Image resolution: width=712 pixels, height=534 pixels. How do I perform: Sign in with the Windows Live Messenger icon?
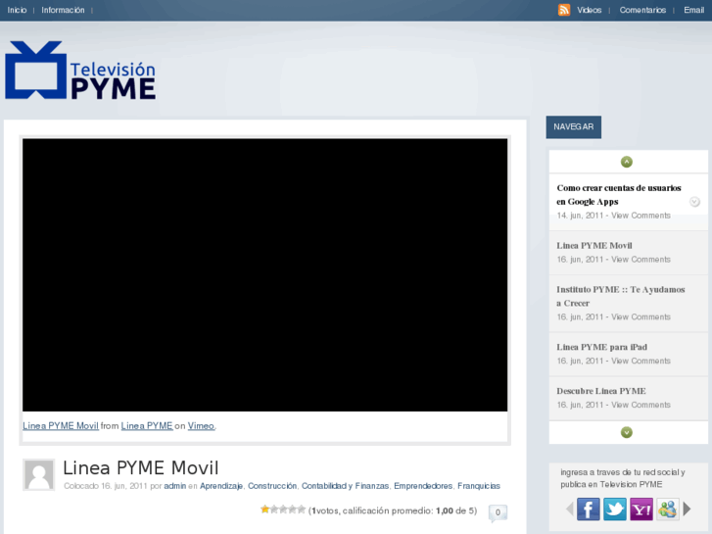pos(668,509)
